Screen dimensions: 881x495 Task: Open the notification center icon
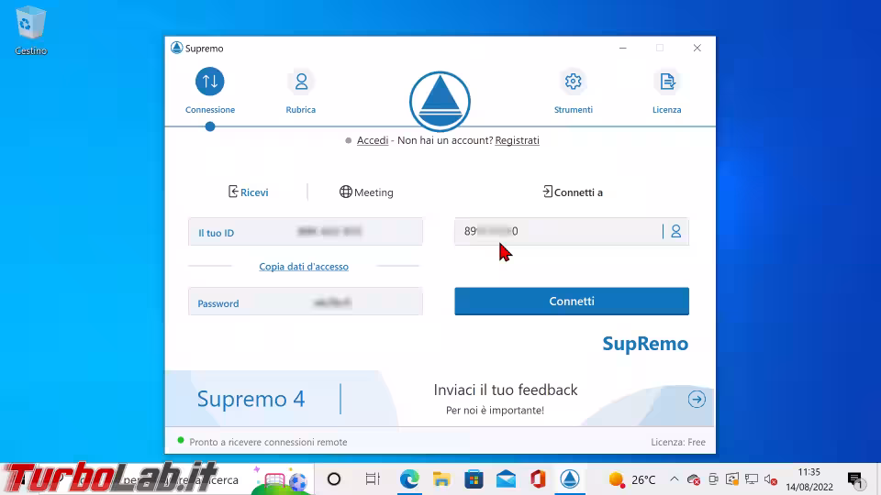(x=855, y=479)
